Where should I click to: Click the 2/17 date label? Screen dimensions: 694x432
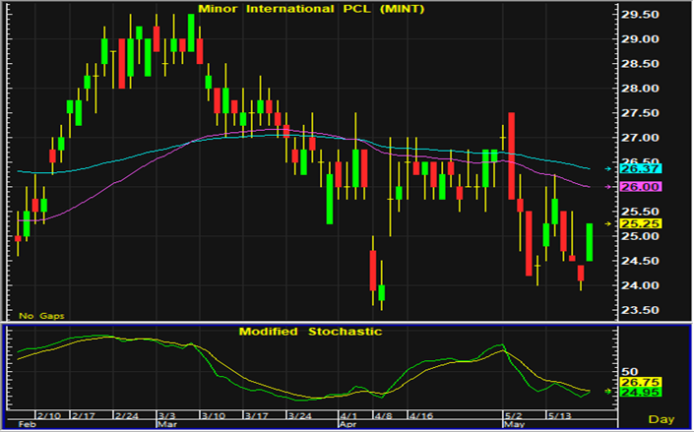(x=83, y=415)
